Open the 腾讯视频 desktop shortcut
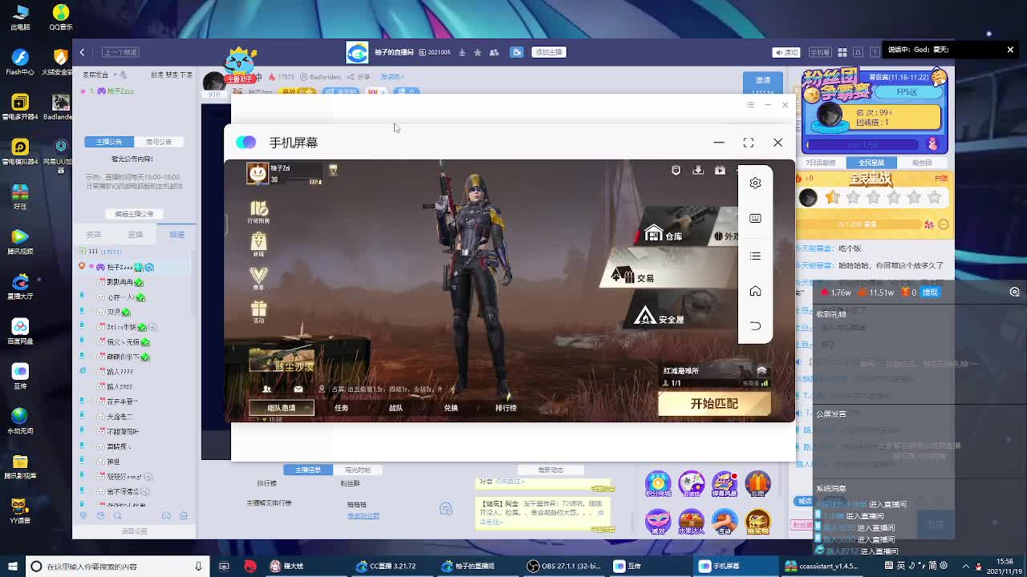The height and width of the screenshot is (577, 1027). point(20,240)
